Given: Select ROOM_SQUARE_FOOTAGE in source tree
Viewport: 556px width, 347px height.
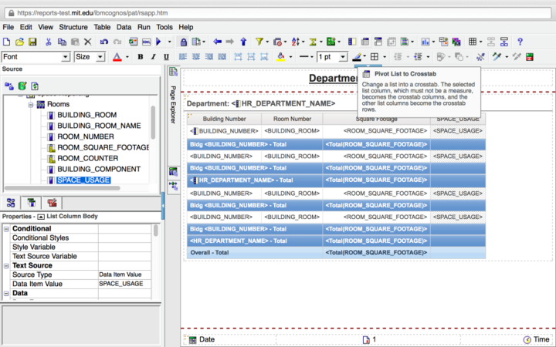Looking at the screenshot, I should (x=103, y=147).
